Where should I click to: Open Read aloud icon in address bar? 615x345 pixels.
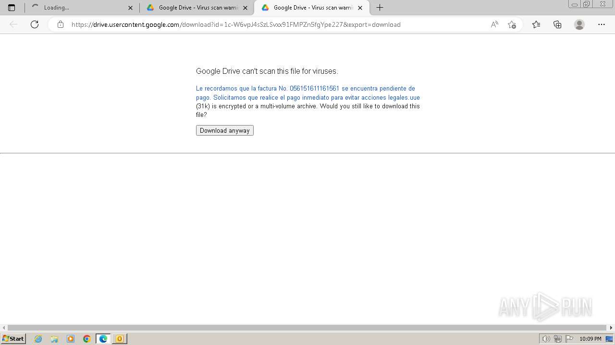[x=494, y=24]
